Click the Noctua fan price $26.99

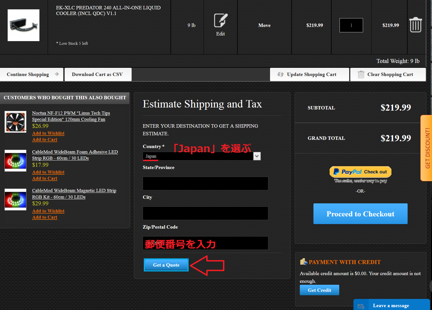coord(40,126)
